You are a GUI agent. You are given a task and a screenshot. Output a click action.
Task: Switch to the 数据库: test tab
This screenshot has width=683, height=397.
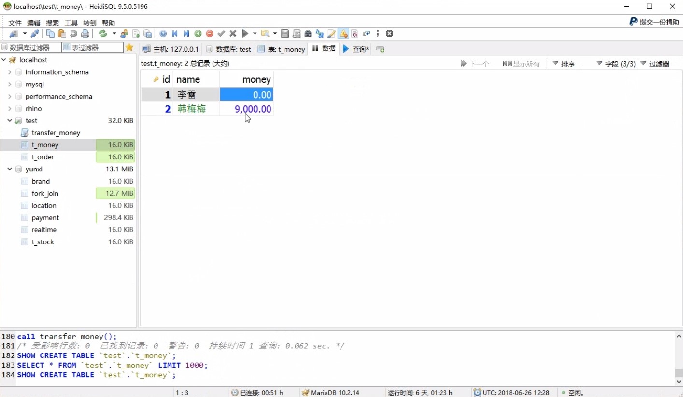click(x=228, y=49)
